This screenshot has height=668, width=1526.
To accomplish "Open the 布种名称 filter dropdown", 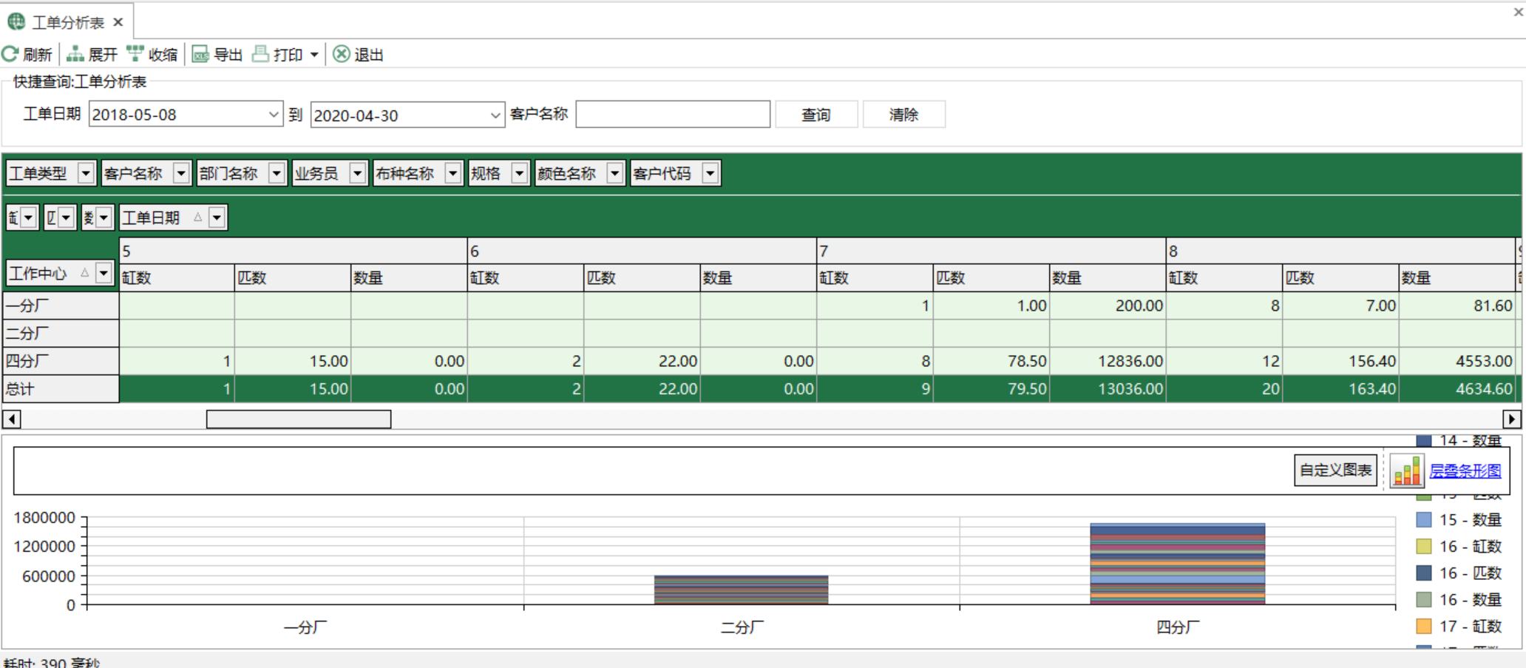I will (x=453, y=173).
